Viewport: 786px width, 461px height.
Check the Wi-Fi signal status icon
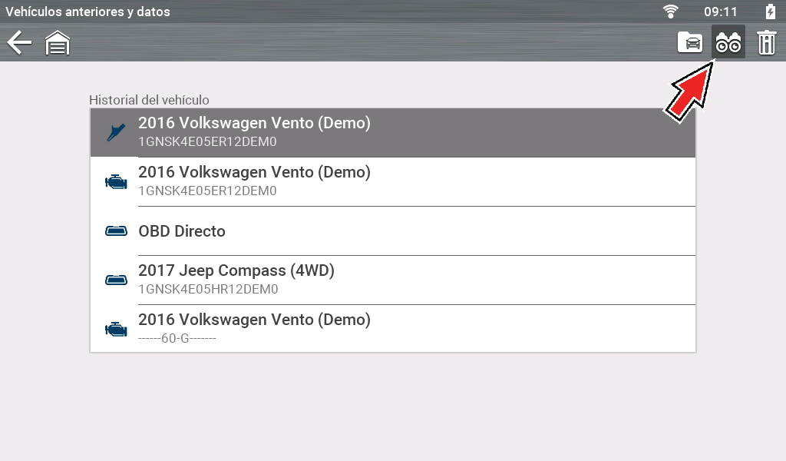672,12
